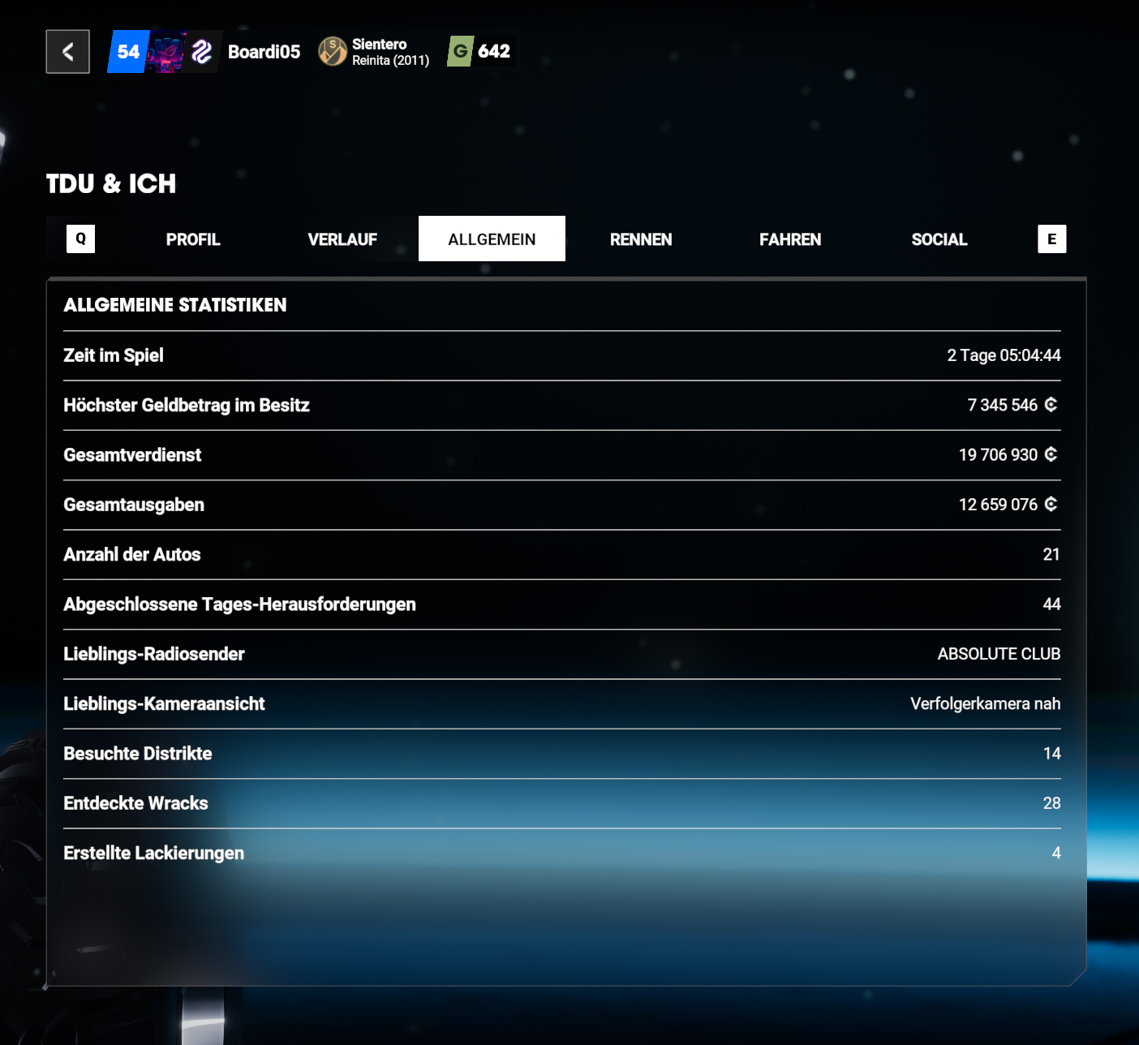Click the Sientero title medal icon
The width and height of the screenshot is (1139, 1045).
333,52
